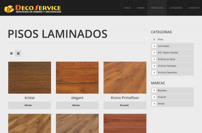202x133 pixels.
Task: Open the PRODUCTOS menu item
Action: click(157, 8)
